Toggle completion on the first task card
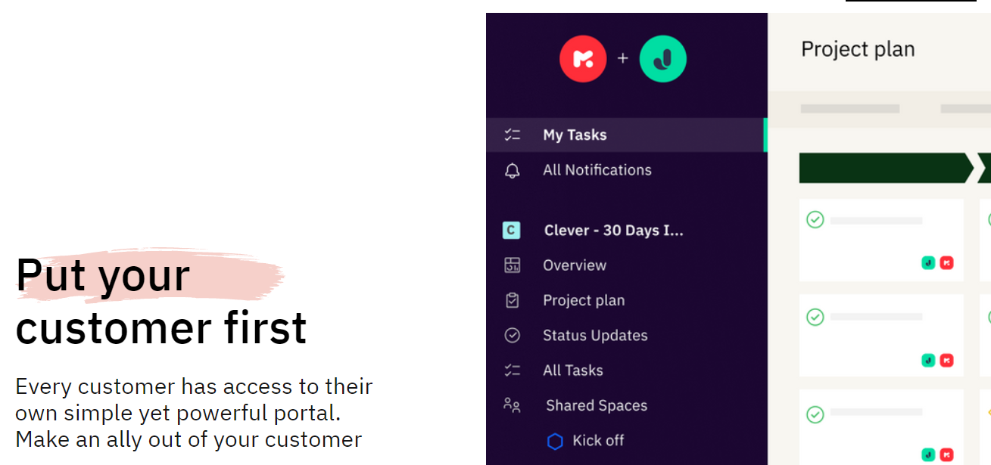This screenshot has width=991, height=465. click(815, 220)
